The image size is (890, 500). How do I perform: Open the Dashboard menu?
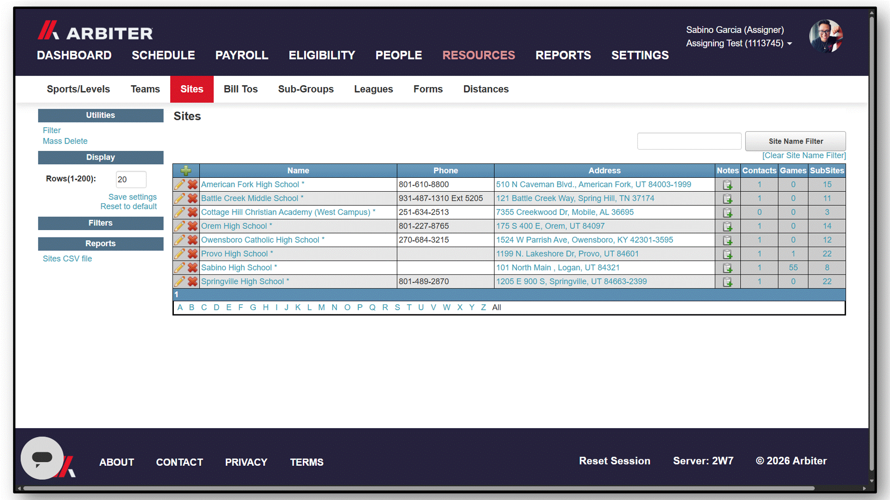pyautogui.click(x=74, y=55)
